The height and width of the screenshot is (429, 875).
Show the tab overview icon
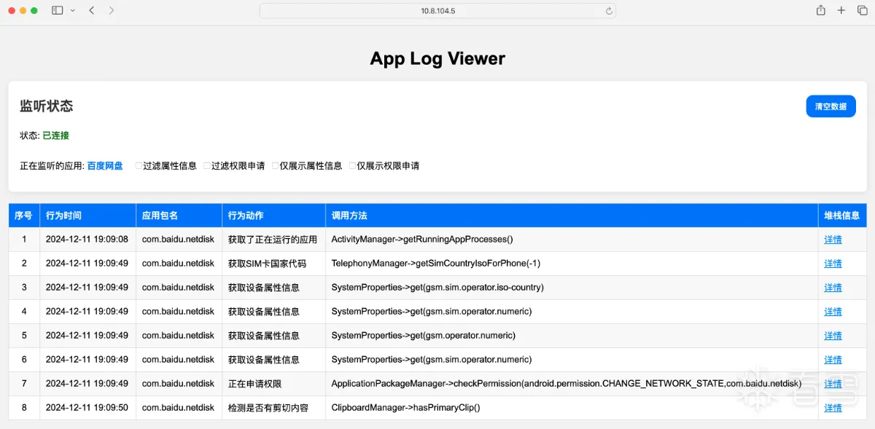pos(862,10)
